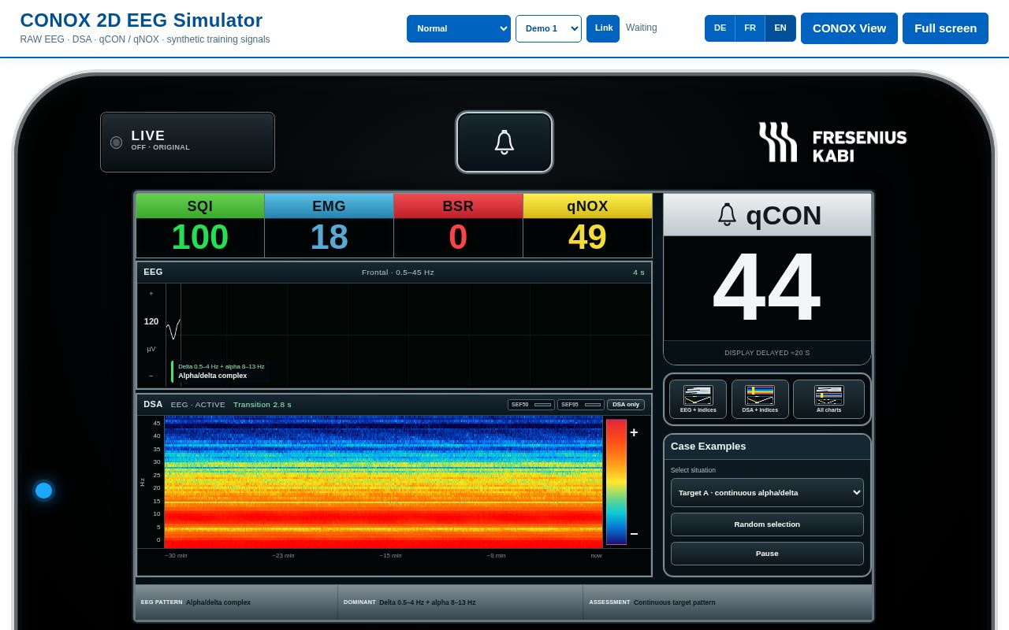Click the DSA color scale bar
The width and height of the screenshot is (1009, 630).
pyautogui.click(x=616, y=482)
